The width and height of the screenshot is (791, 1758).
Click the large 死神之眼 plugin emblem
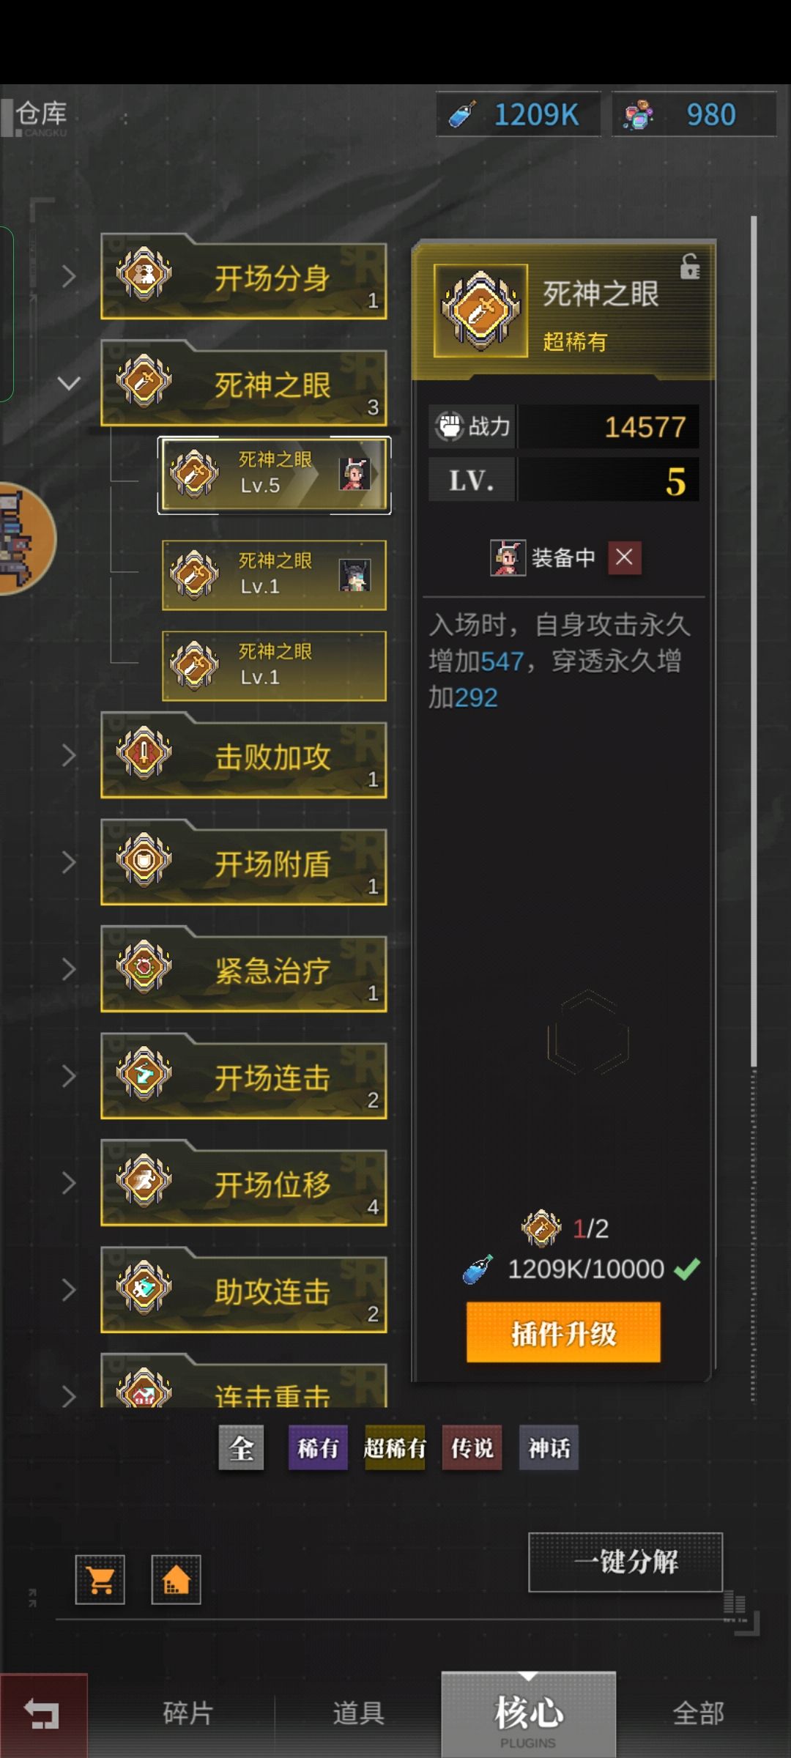tap(481, 311)
